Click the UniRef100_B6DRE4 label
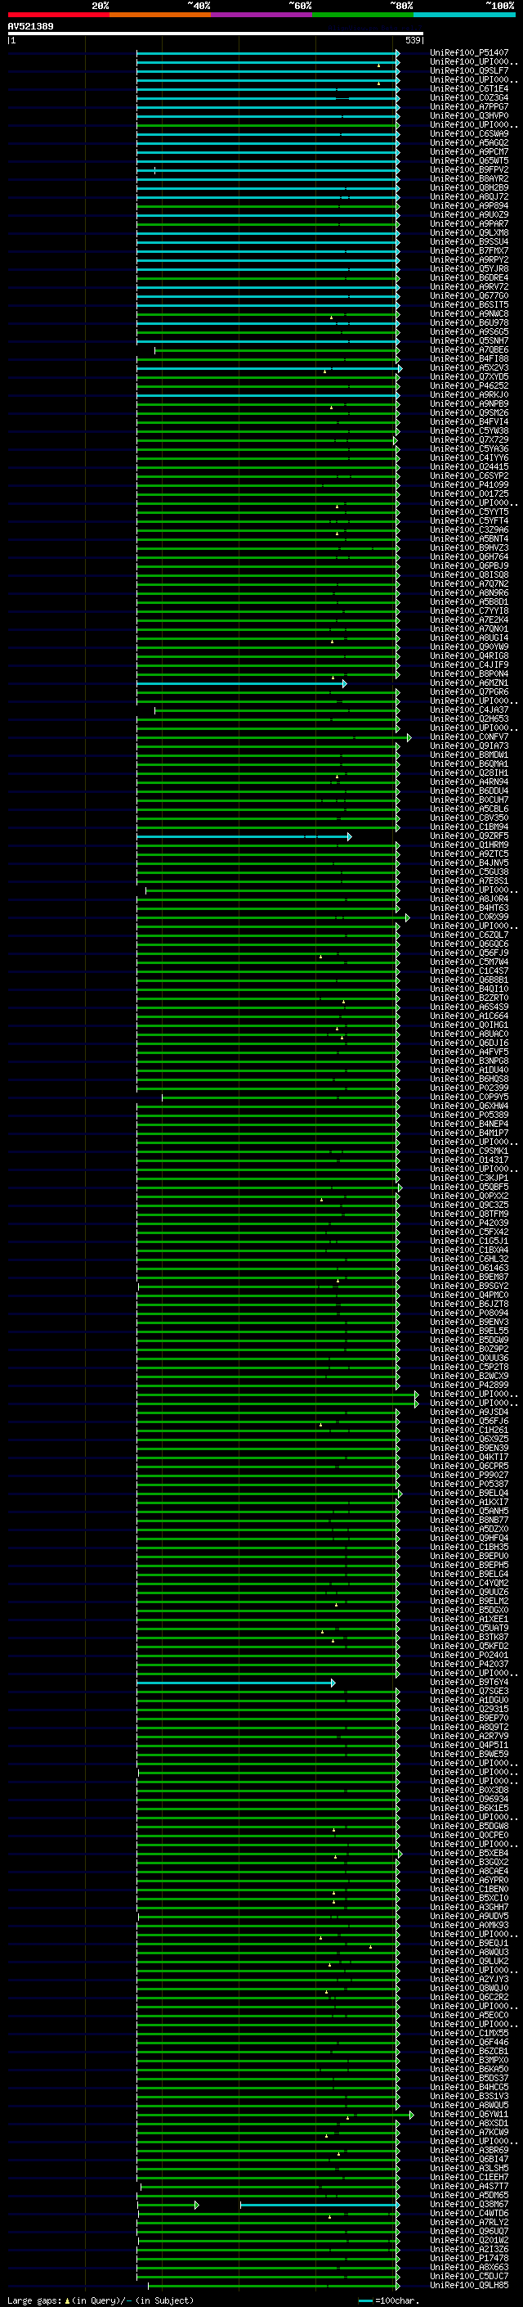The image size is (523, 2307). [x=469, y=277]
